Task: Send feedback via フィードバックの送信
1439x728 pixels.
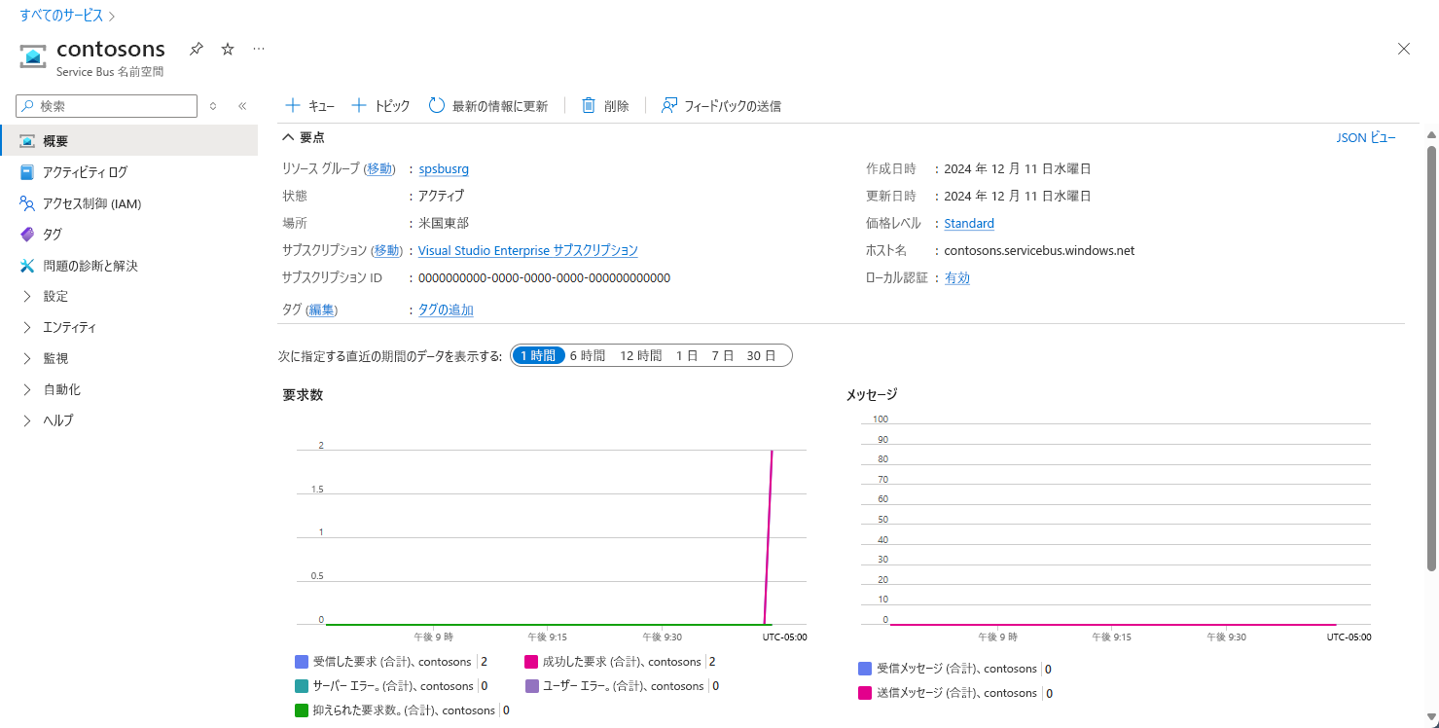Action: pos(721,106)
